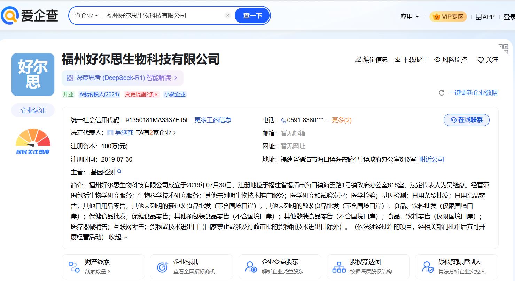Click the 好尔思 company logo thumbnail
Screen dimensions: 515x281
(x=33, y=74)
